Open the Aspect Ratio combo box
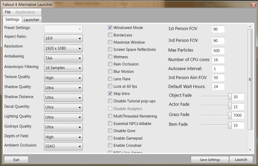The image size is (258, 166). pos(64,38)
